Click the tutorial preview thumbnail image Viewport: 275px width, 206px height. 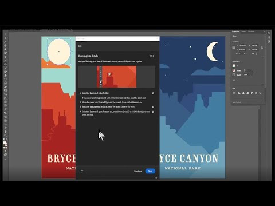117,77
